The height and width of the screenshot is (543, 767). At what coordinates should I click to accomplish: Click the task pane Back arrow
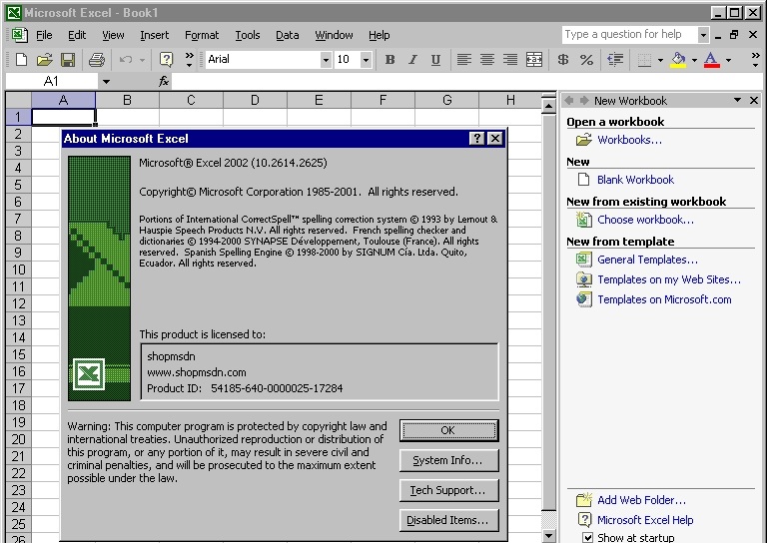[x=568, y=100]
